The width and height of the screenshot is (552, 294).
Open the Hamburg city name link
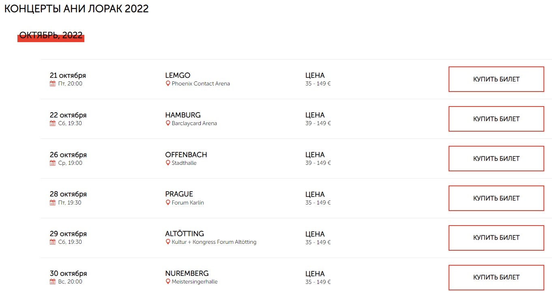[x=183, y=115]
